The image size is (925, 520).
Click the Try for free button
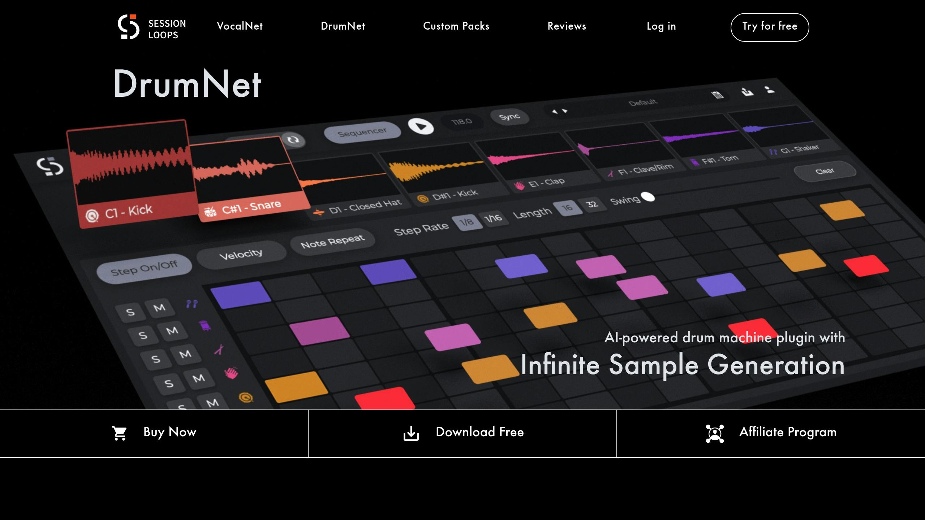click(770, 27)
